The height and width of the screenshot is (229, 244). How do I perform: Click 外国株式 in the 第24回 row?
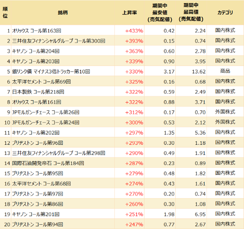tap(225, 122)
